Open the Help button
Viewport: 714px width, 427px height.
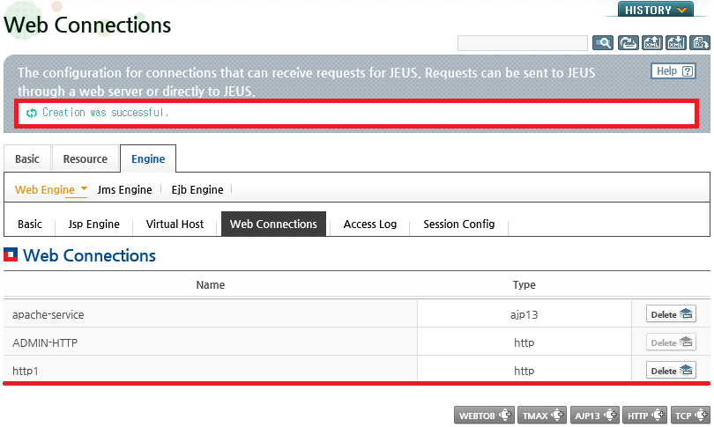tap(673, 71)
